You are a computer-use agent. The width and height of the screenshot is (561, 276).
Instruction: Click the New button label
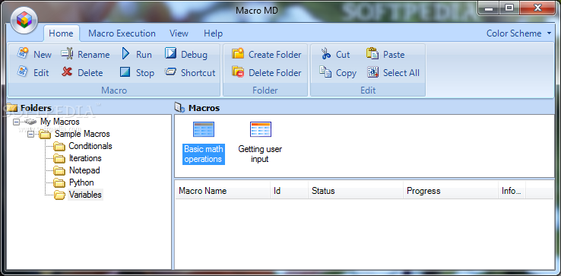pos(43,55)
